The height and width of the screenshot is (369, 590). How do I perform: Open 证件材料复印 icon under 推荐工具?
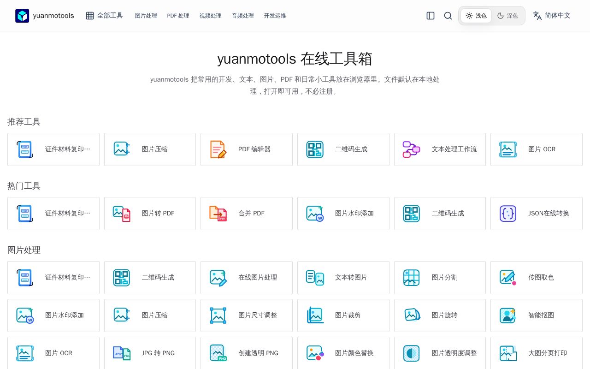coord(25,149)
